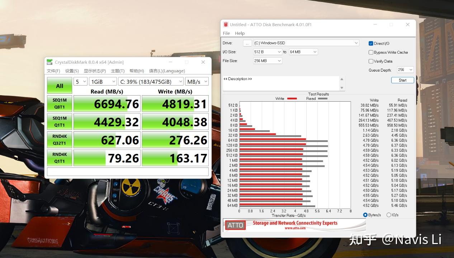
Task: Disable the Direct I/O checkbox
Action: coord(370,43)
